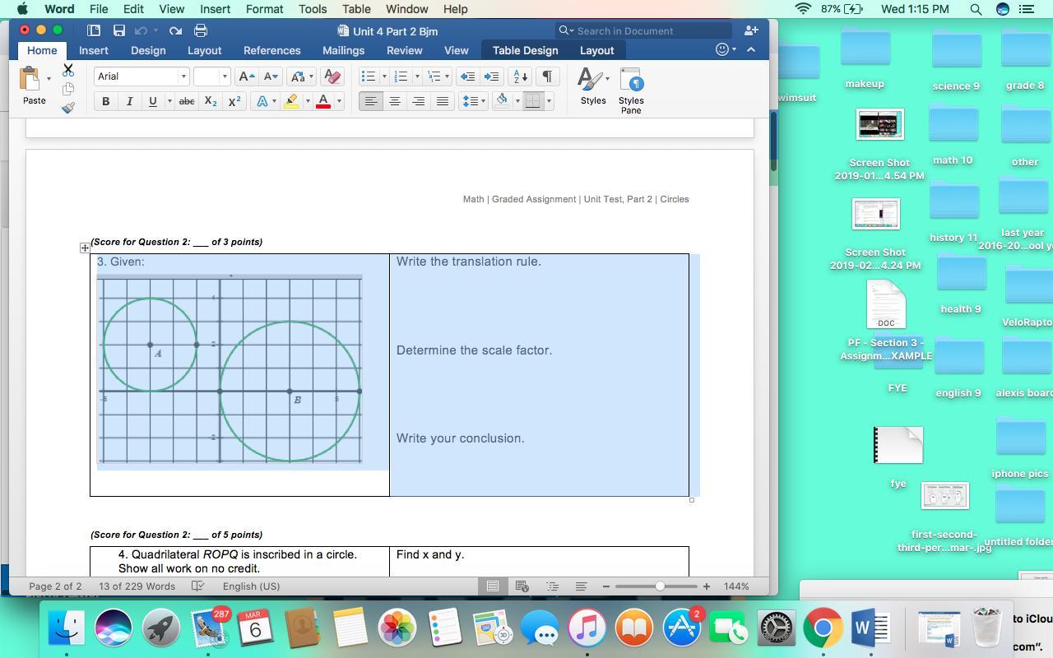Click the 144% zoom level
The width and height of the screenshot is (1053, 658).
tap(735, 586)
